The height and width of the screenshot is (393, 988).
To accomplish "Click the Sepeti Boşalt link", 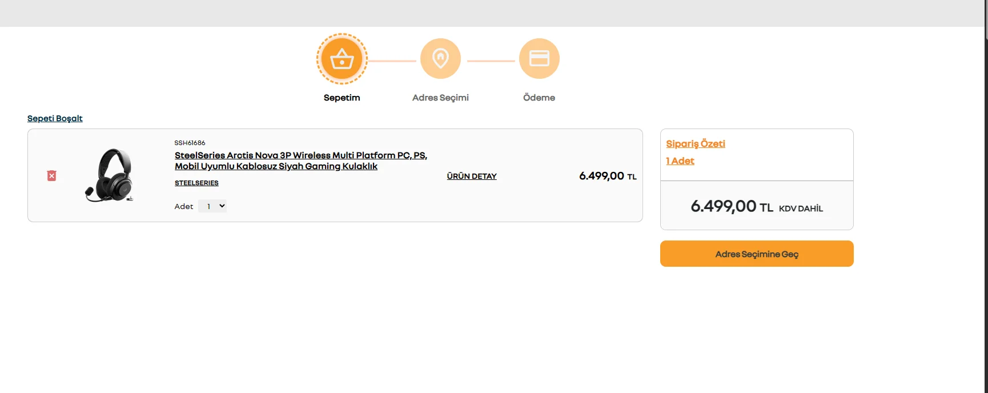I will click(x=55, y=118).
